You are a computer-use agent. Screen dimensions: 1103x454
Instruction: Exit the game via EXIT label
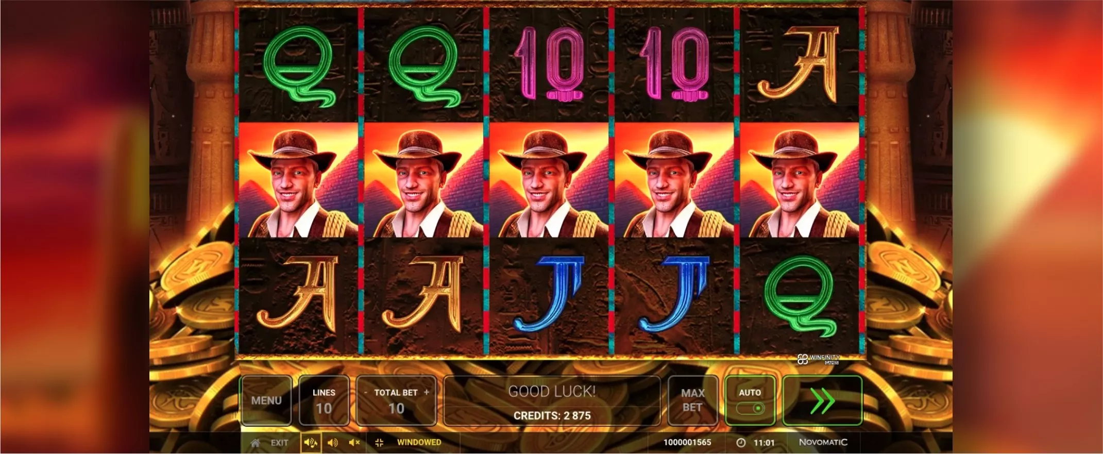(x=279, y=443)
